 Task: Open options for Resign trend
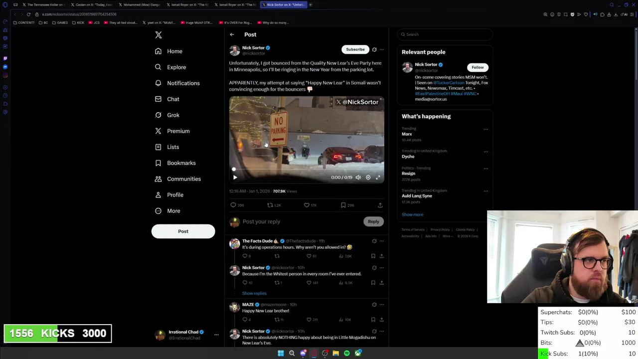[485, 169]
